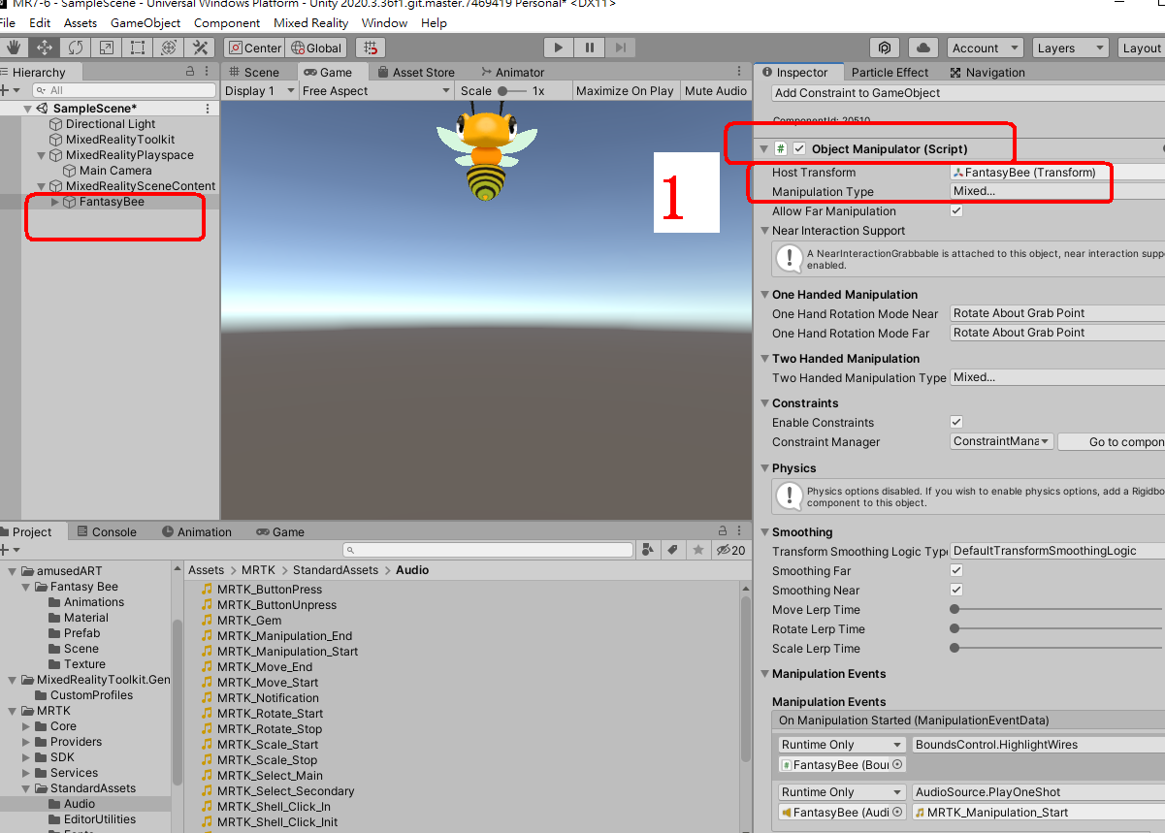Expand the FantasyBee object in Hierarchy
The height and width of the screenshot is (833, 1165).
pyautogui.click(x=55, y=202)
